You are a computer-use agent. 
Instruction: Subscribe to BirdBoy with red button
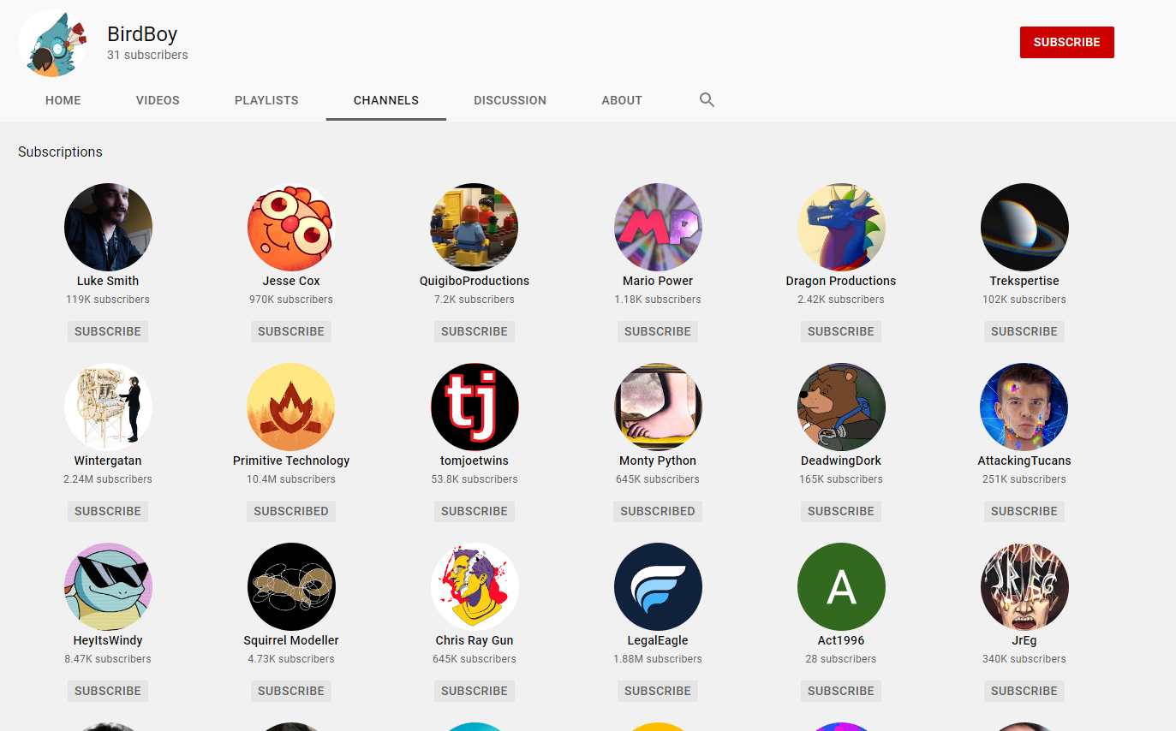[x=1067, y=42]
